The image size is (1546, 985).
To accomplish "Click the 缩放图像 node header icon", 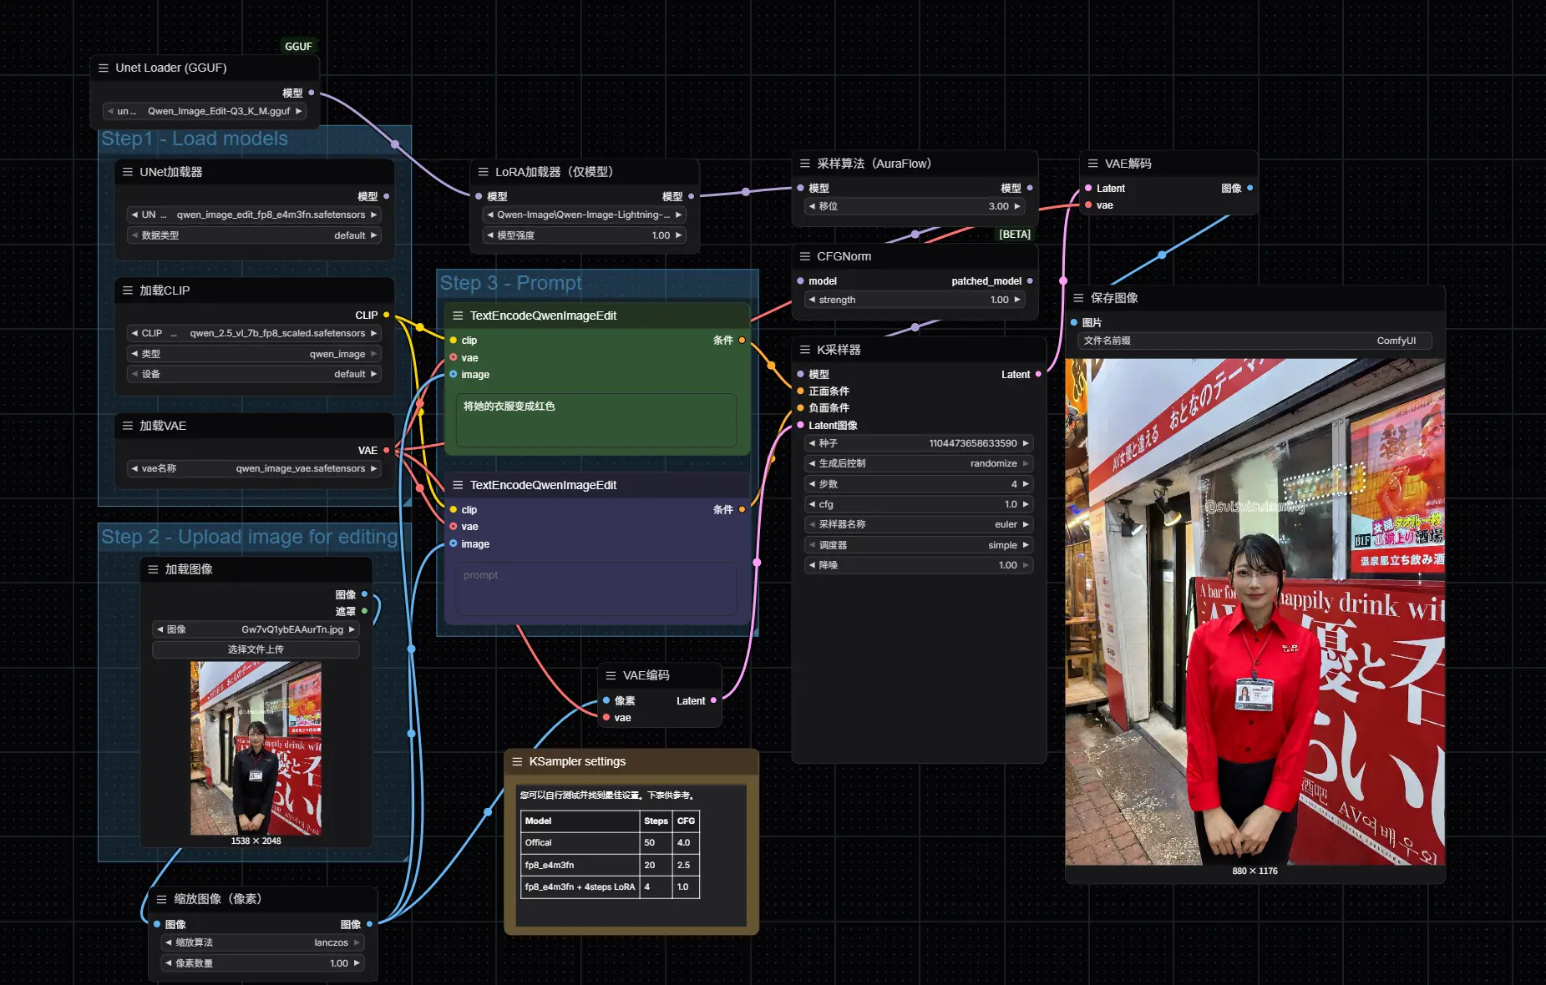I will [161, 899].
